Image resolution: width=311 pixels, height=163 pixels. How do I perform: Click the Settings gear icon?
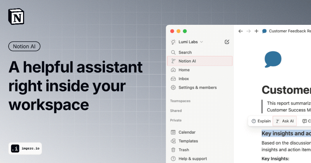pyautogui.click(x=173, y=88)
